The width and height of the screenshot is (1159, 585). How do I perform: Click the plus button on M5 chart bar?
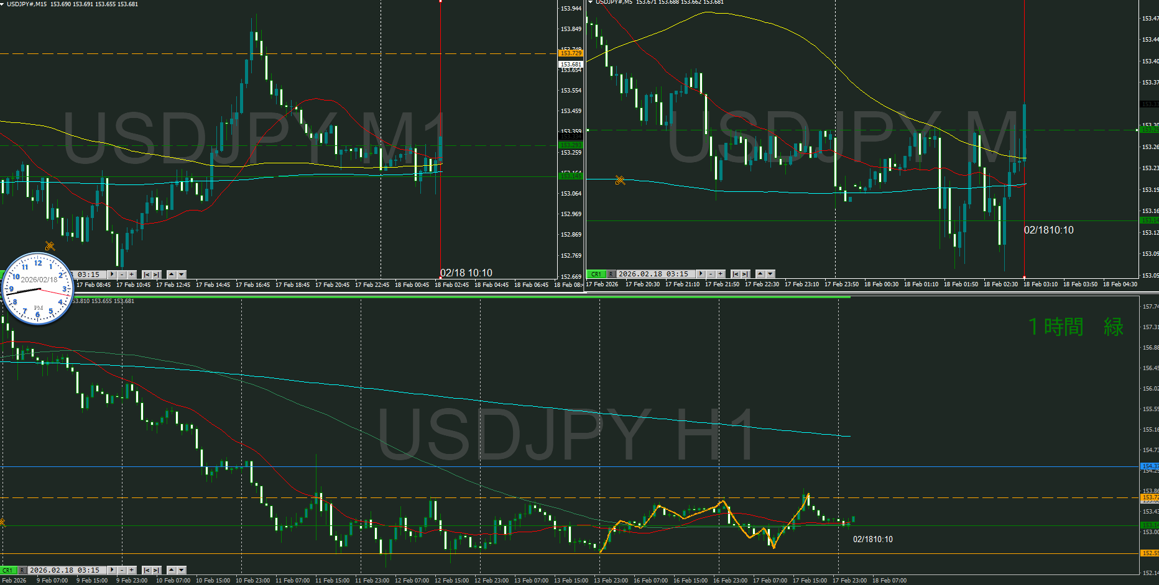(x=721, y=274)
